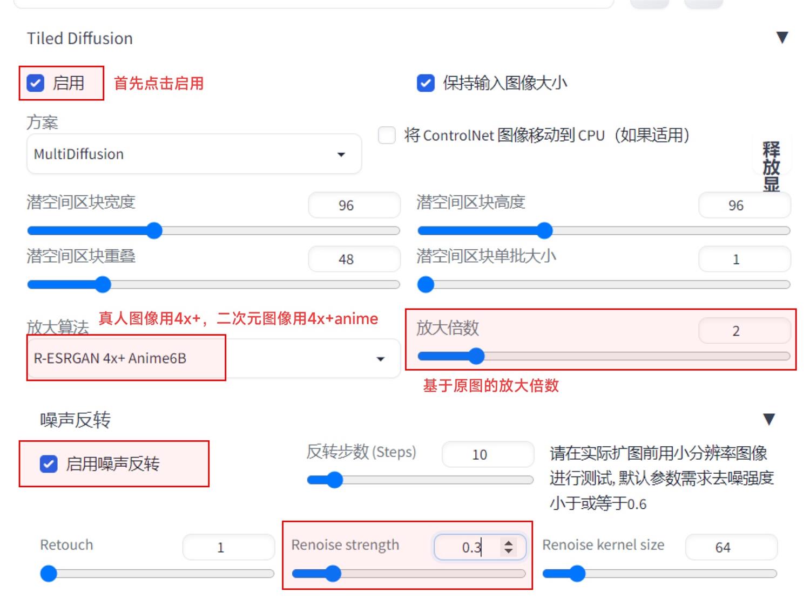
Task: Open 放大算法 R-ESRGAN 4x+ Anime6B dropdown
Action: (213, 358)
